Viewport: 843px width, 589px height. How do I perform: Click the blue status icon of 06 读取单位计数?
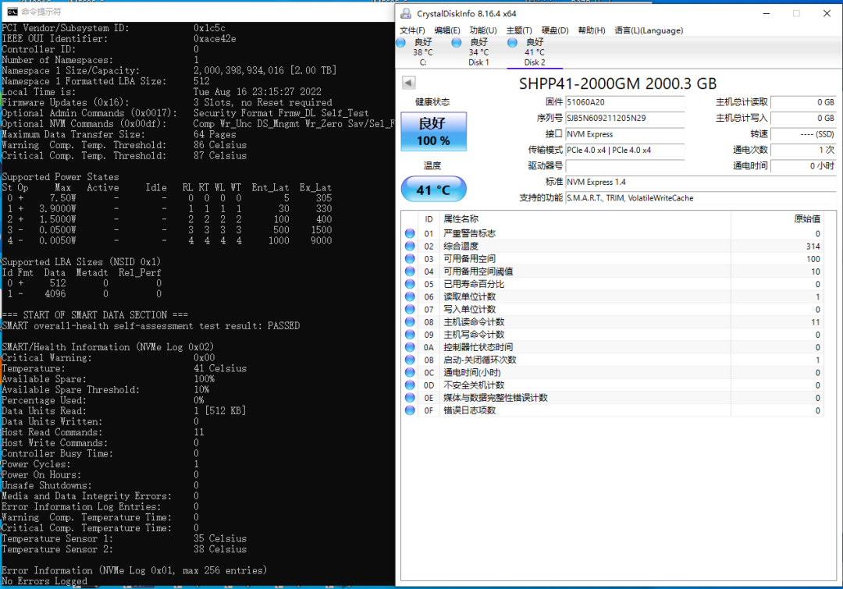pyautogui.click(x=410, y=296)
